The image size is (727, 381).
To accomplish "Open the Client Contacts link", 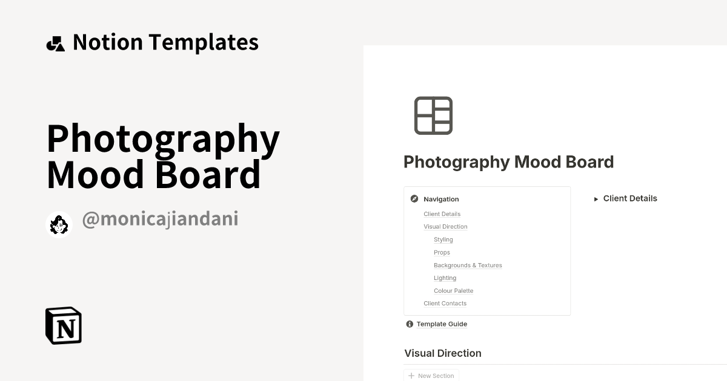I will 445,303.
